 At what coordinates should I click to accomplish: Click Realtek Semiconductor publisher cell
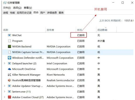pos(60,80)
